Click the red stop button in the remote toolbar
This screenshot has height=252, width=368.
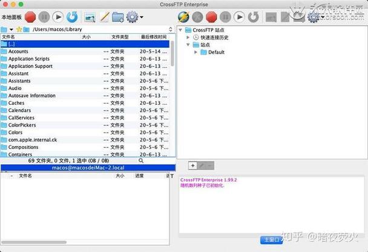211,17
